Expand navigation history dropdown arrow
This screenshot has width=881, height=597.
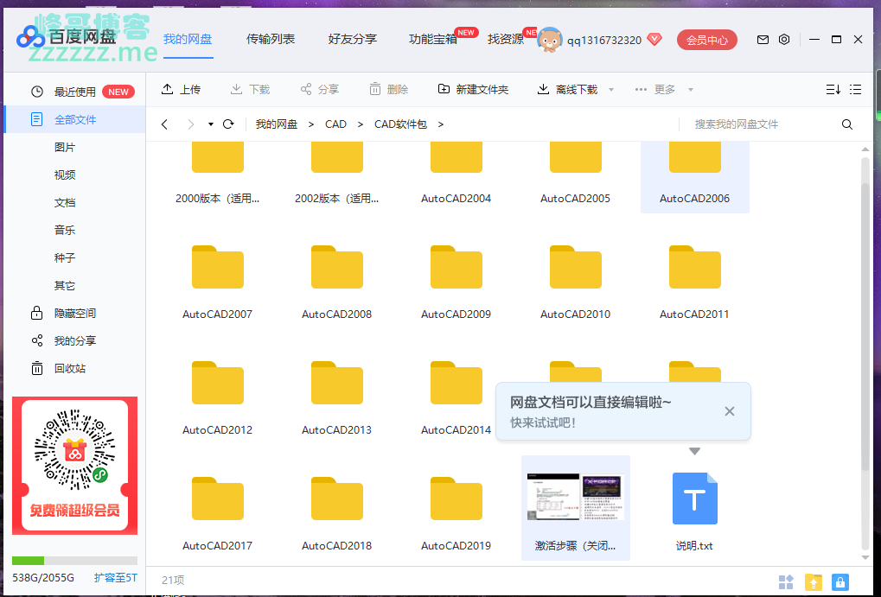click(x=210, y=124)
